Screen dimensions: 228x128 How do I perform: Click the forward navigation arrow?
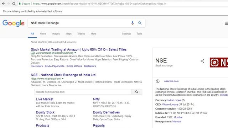(x=9, y=4)
